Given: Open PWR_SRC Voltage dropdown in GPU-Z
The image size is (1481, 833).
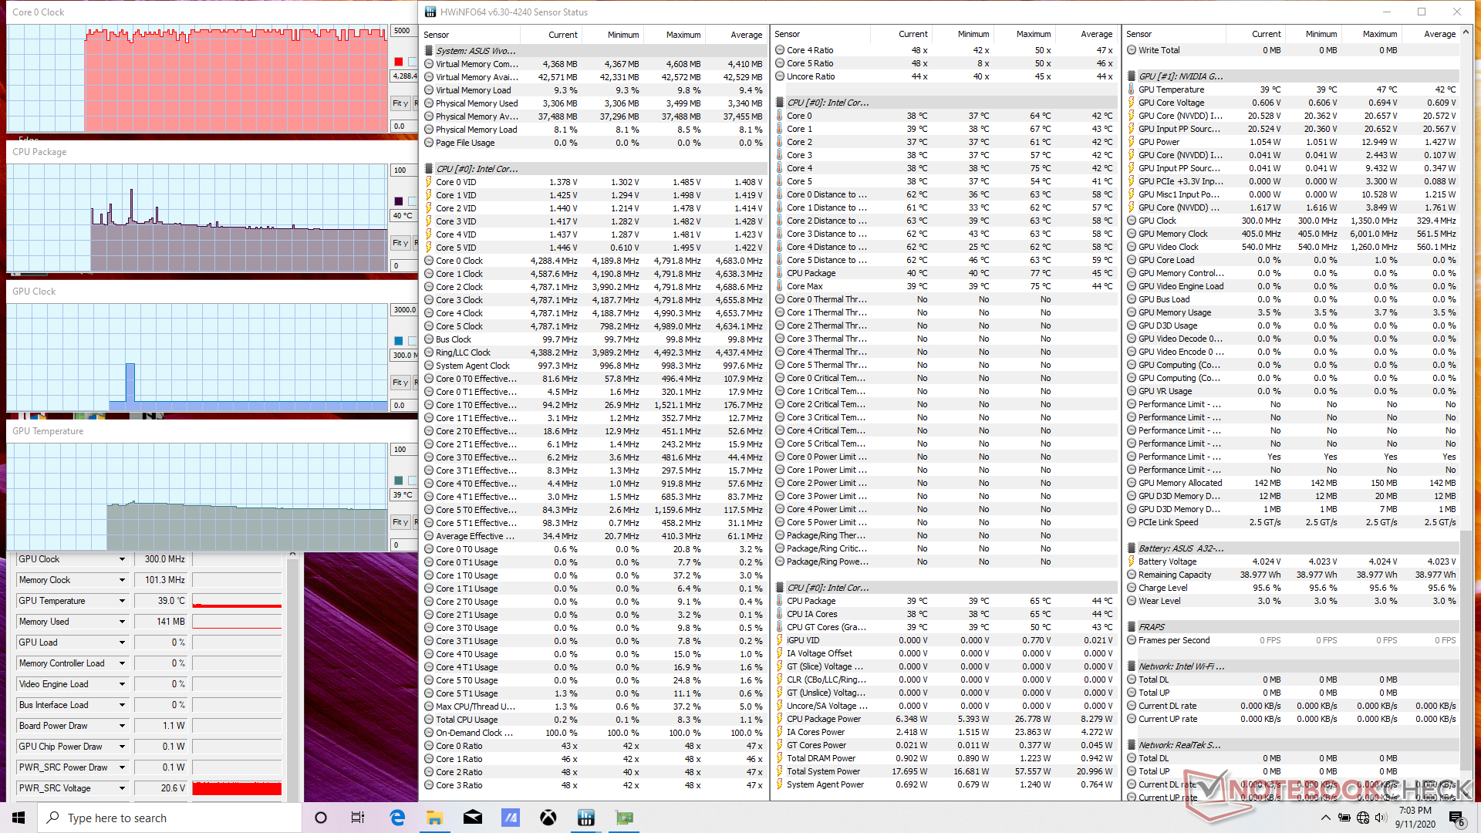Looking at the screenshot, I should point(122,788).
